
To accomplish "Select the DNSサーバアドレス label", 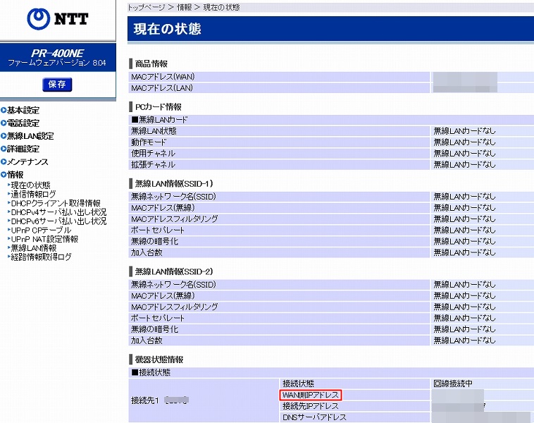I will [x=314, y=417].
